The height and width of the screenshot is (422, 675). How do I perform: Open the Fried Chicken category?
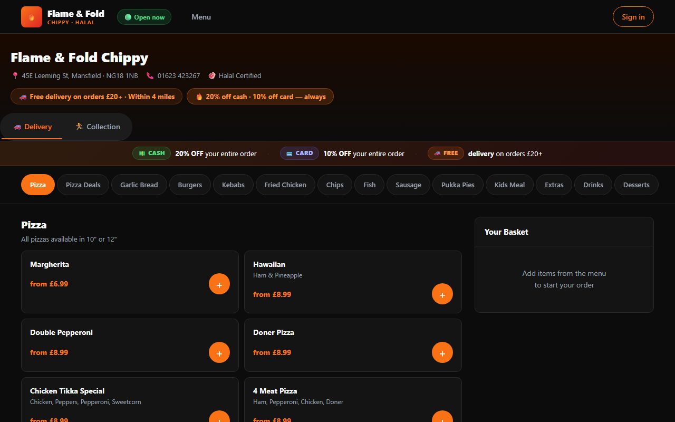click(x=285, y=185)
